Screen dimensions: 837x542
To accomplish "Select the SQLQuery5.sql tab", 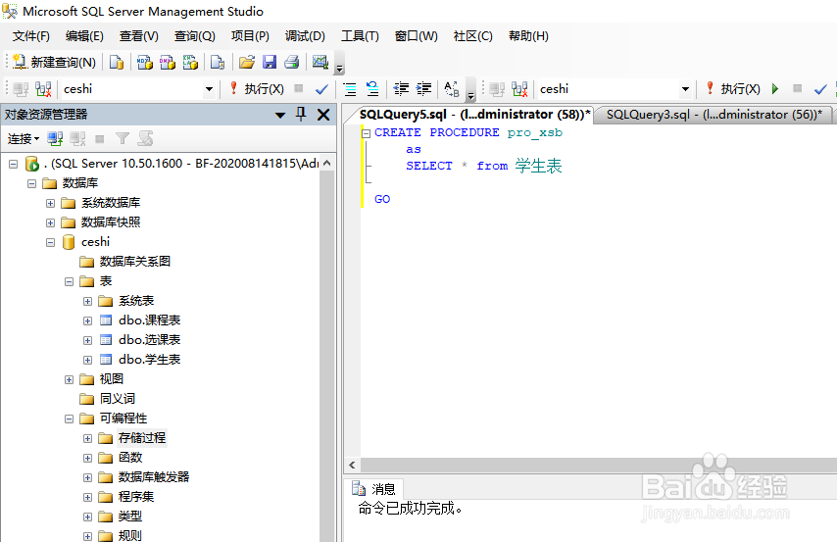I will click(474, 115).
